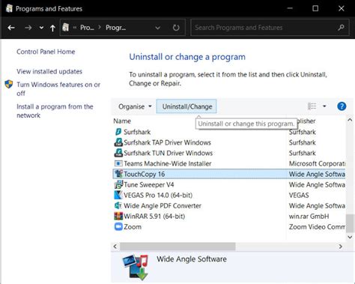Open the help question mark icon
355x284 pixels.
tap(342, 106)
